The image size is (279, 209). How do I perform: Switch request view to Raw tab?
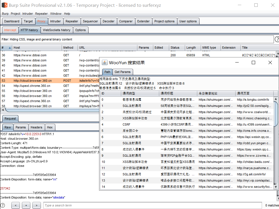[8, 127]
